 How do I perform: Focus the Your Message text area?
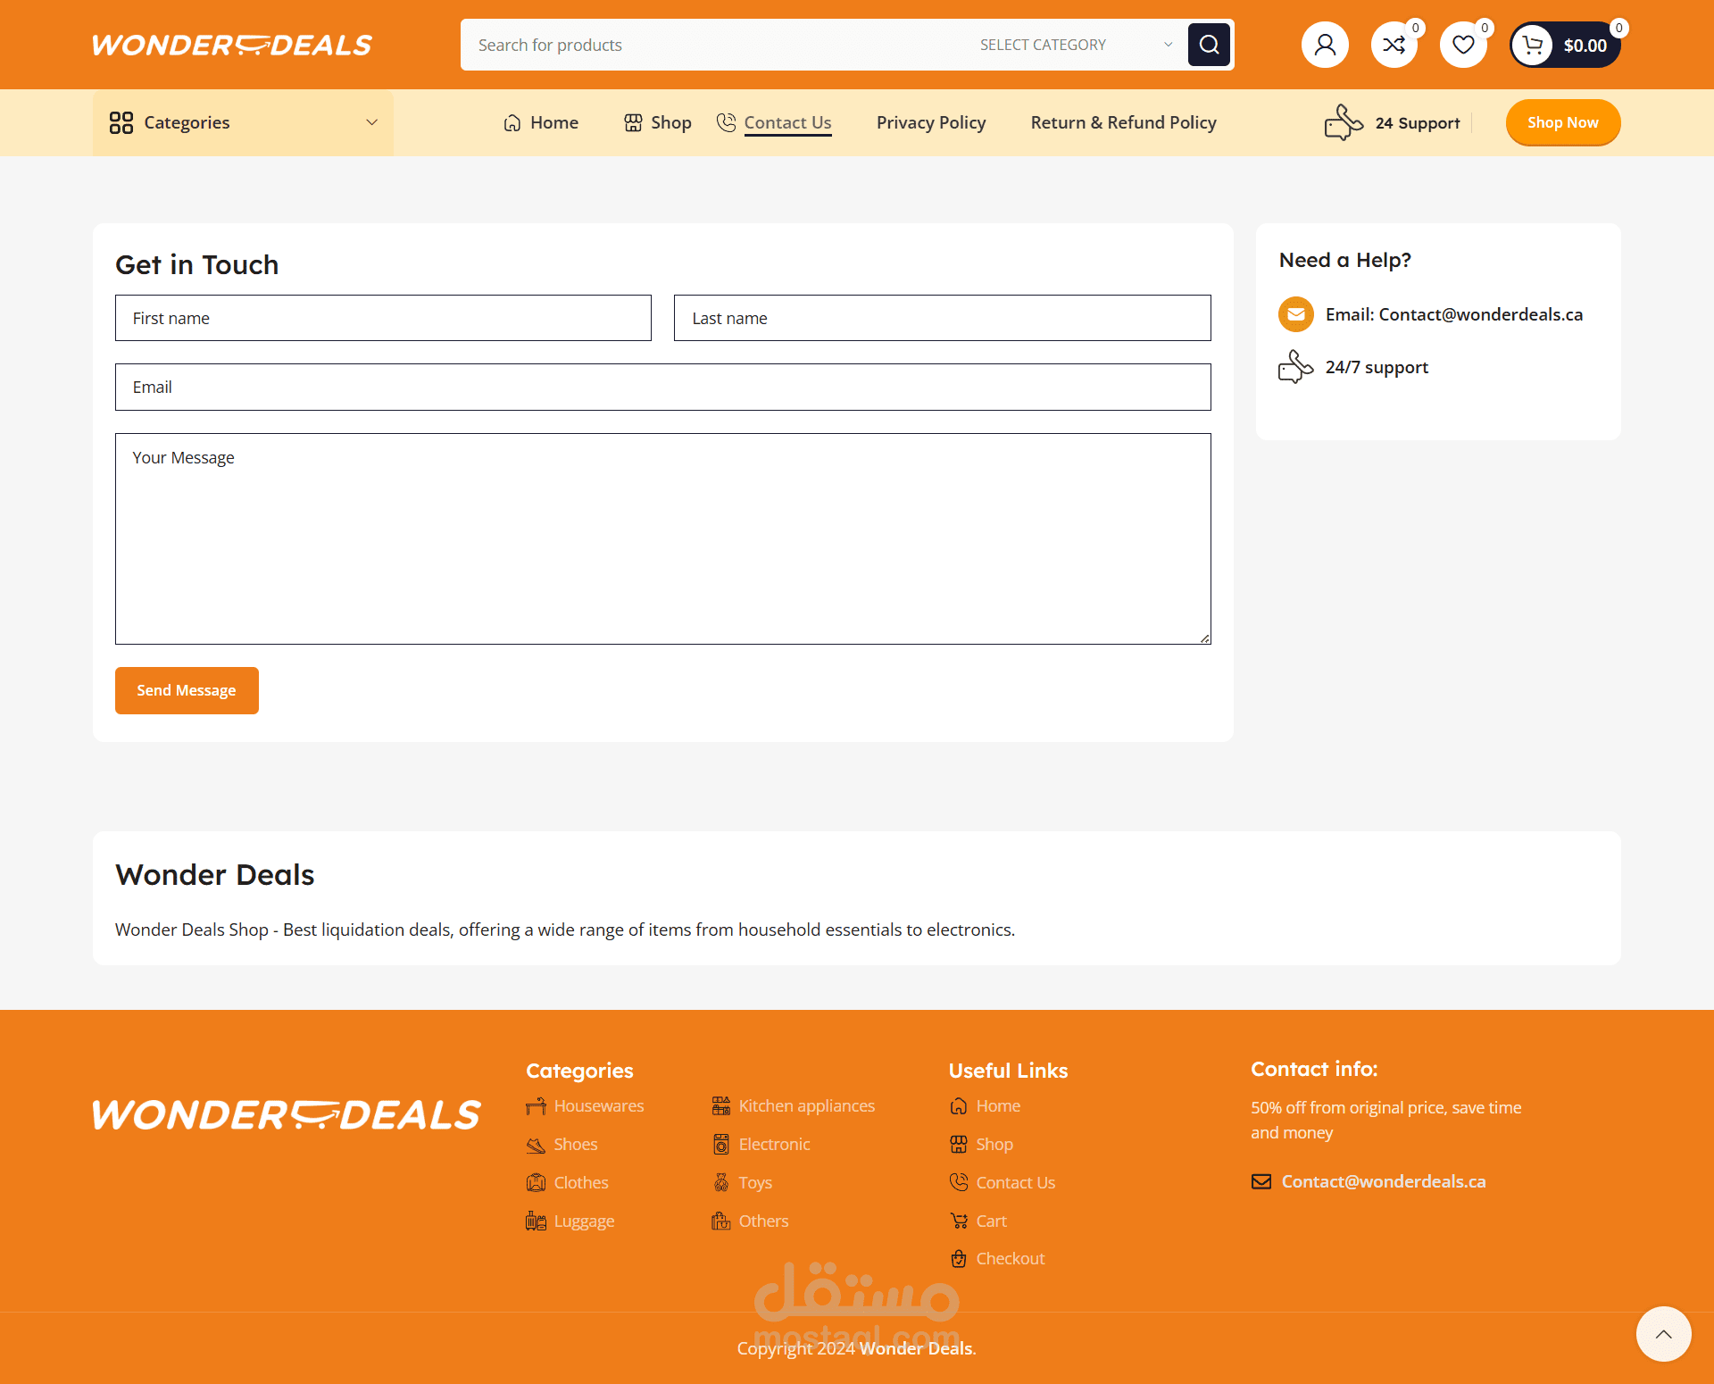662,538
